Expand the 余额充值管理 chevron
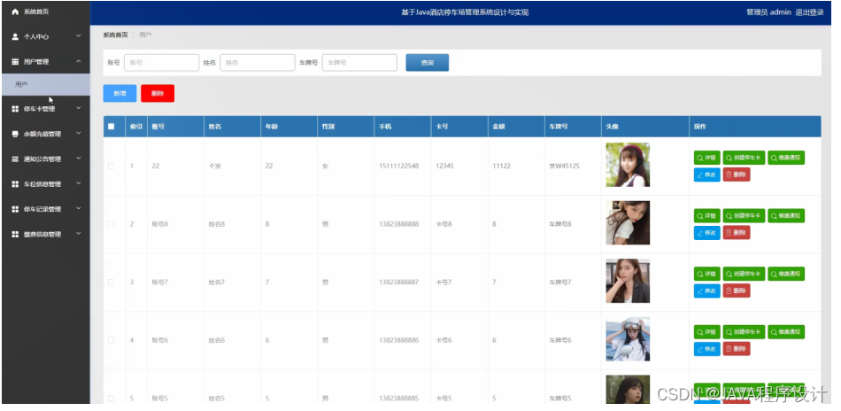Screen dimensions: 841x411 [x=78, y=133]
